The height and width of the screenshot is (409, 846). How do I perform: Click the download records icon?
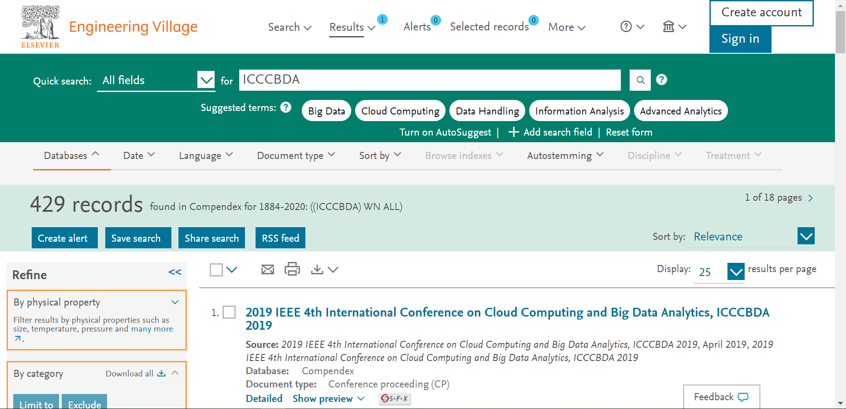(x=317, y=269)
